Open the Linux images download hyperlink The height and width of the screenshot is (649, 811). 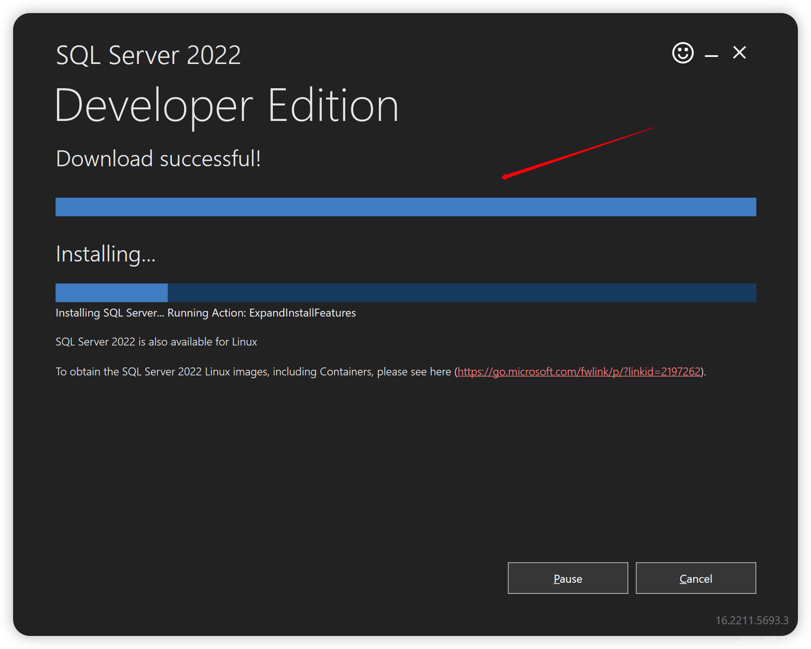(x=579, y=371)
